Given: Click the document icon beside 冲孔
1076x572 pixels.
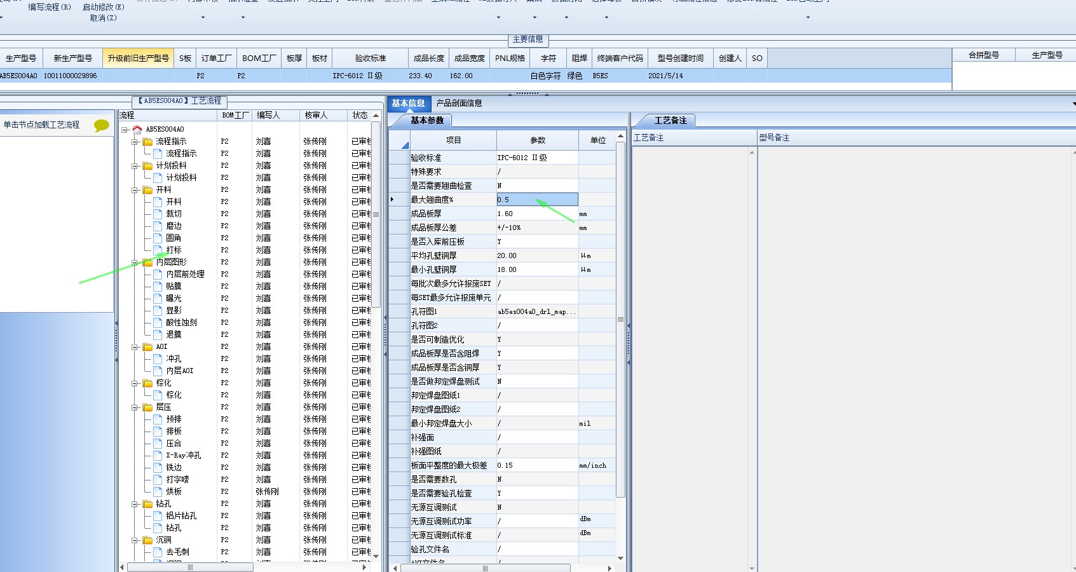Looking at the screenshot, I should point(158,358).
